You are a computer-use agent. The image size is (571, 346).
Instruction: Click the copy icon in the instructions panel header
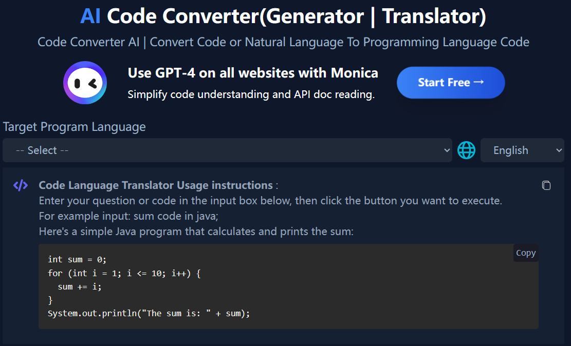pos(546,185)
